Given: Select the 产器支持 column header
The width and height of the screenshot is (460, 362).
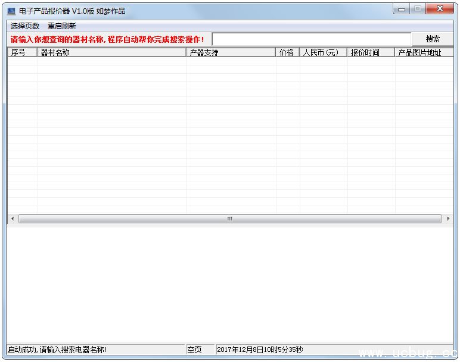Looking at the screenshot, I should [231, 52].
